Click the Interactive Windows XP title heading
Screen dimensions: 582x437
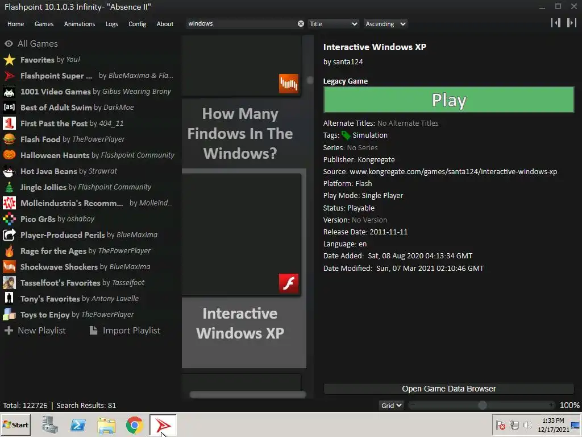[375, 47]
